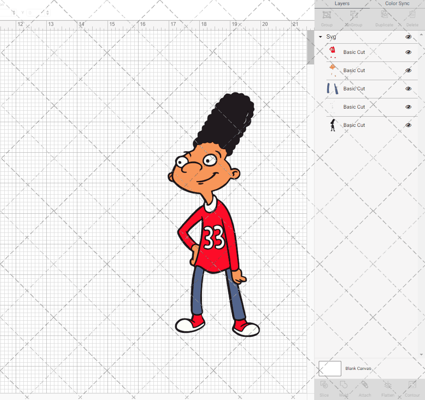The width and height of the screenshot is (425, 400).
Task: Click the UnGroup icon
Action: point(354,14)
